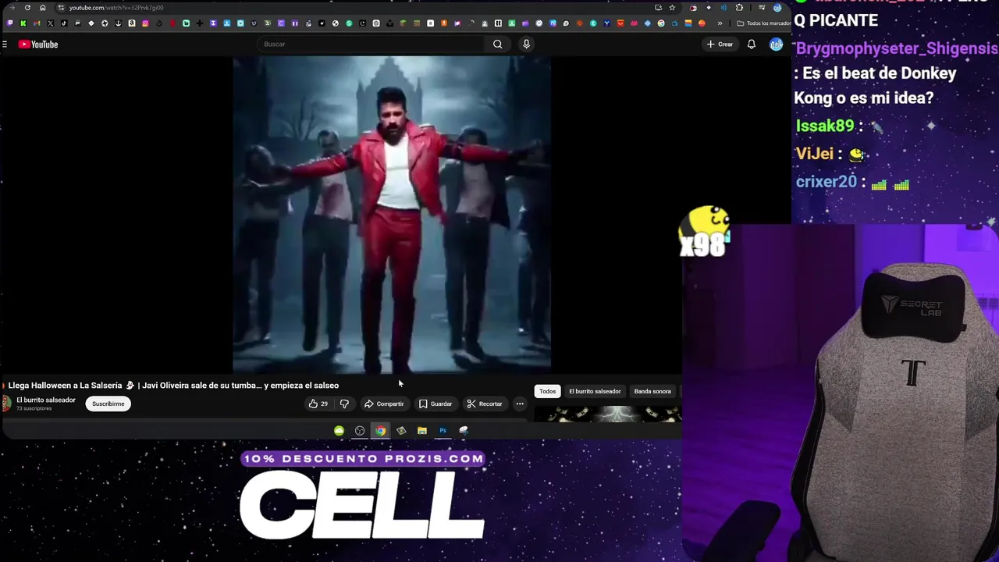Click the browser home button

pos(43,8)
